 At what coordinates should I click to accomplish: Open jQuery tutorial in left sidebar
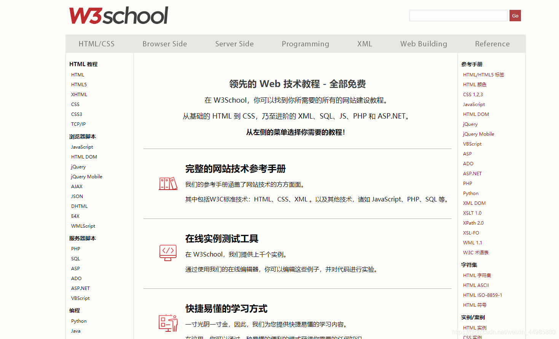tap(78, 167)
